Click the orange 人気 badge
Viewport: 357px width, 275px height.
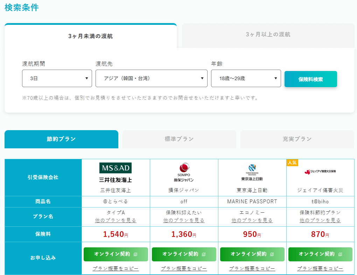[x=292, y=163]
